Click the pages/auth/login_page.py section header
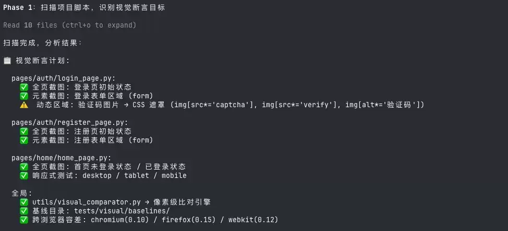Screen dimensions: 508x231 tap(64, 78)
